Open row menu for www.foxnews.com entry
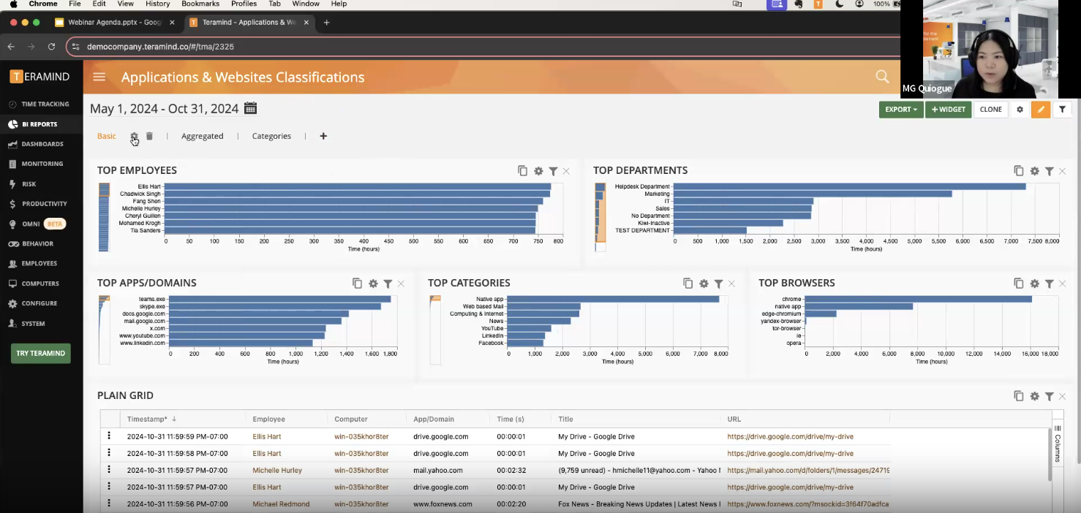This screenshot has height=513, width=1081. pyautogui.click(x=109, y=503)
